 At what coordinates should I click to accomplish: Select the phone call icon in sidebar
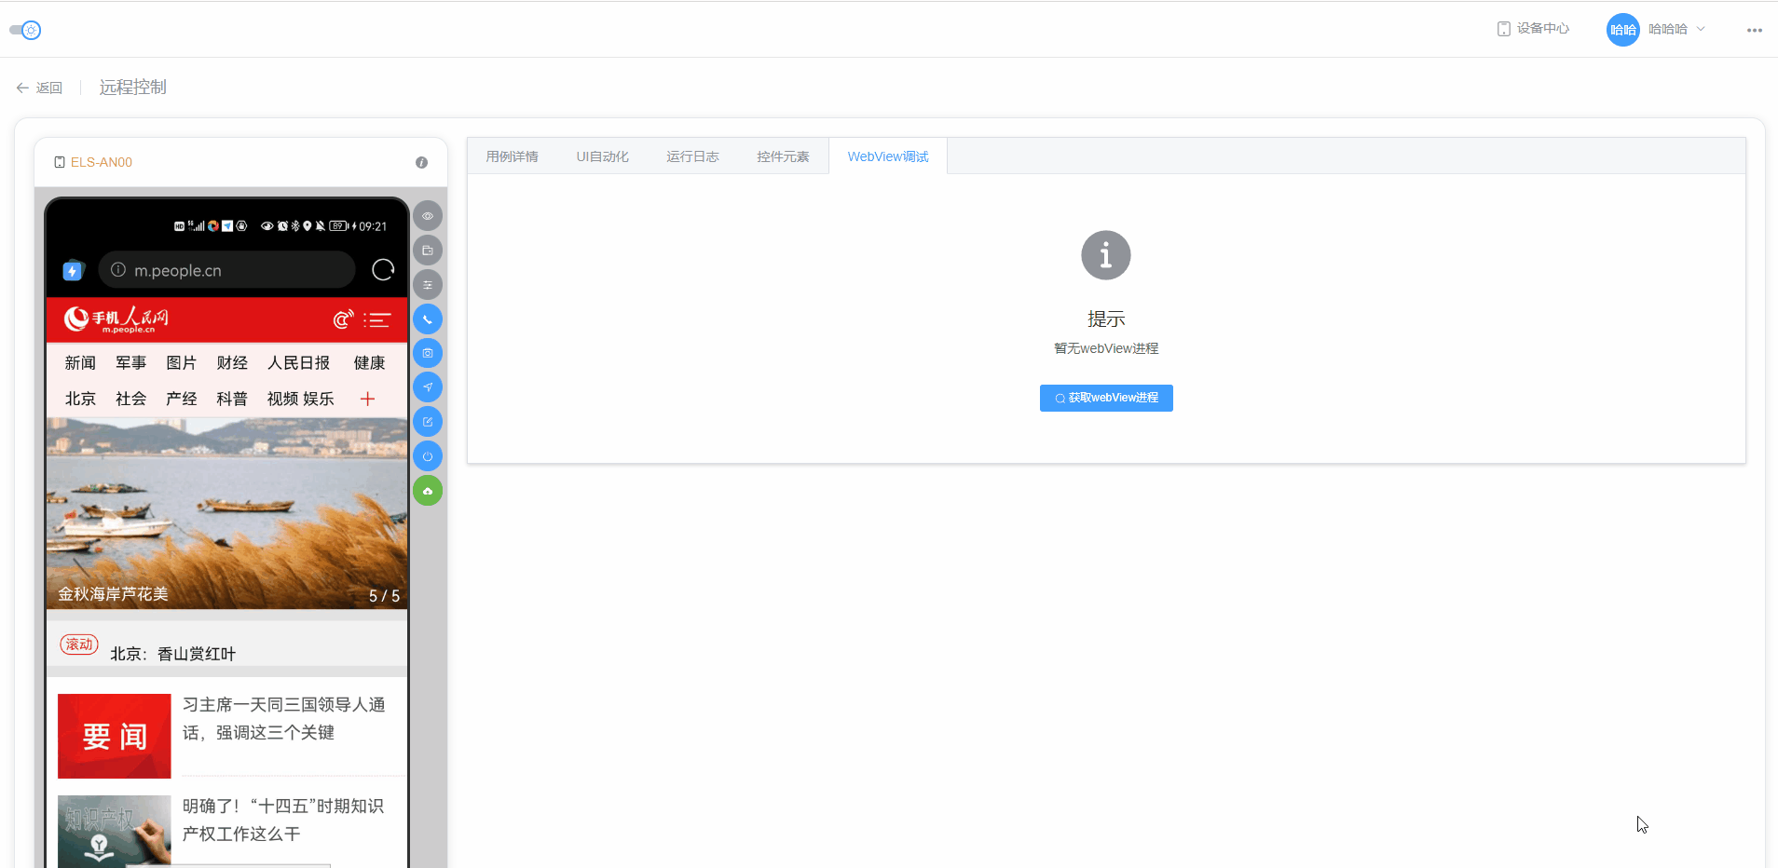click(x=428, y=319)
